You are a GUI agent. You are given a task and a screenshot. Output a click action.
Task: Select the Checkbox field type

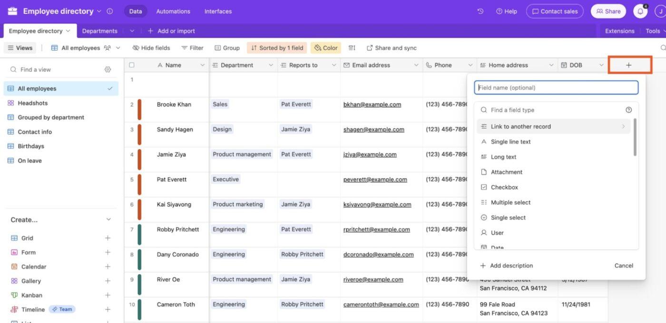tap(504, 187)
